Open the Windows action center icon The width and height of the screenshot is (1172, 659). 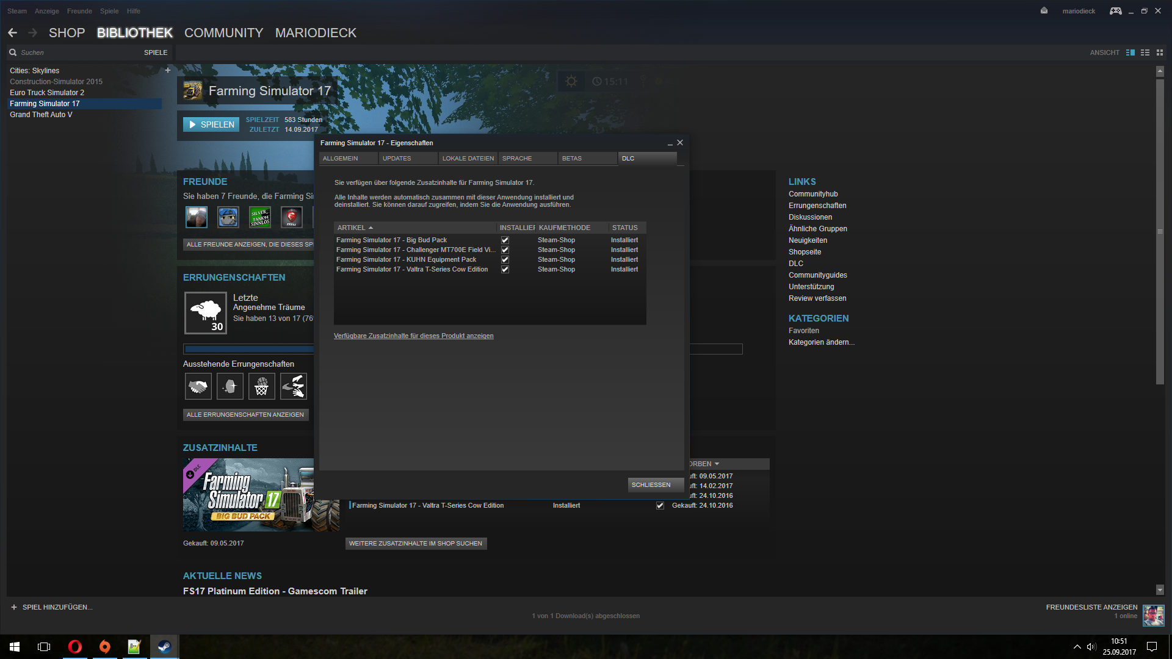[x=1152, y=647]
